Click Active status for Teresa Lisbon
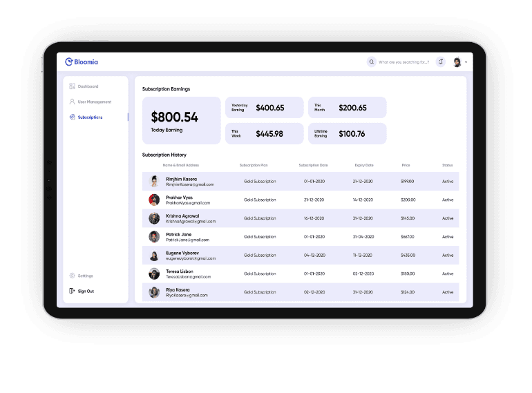Viewport: 532px width, 393px height. point(448,274)
